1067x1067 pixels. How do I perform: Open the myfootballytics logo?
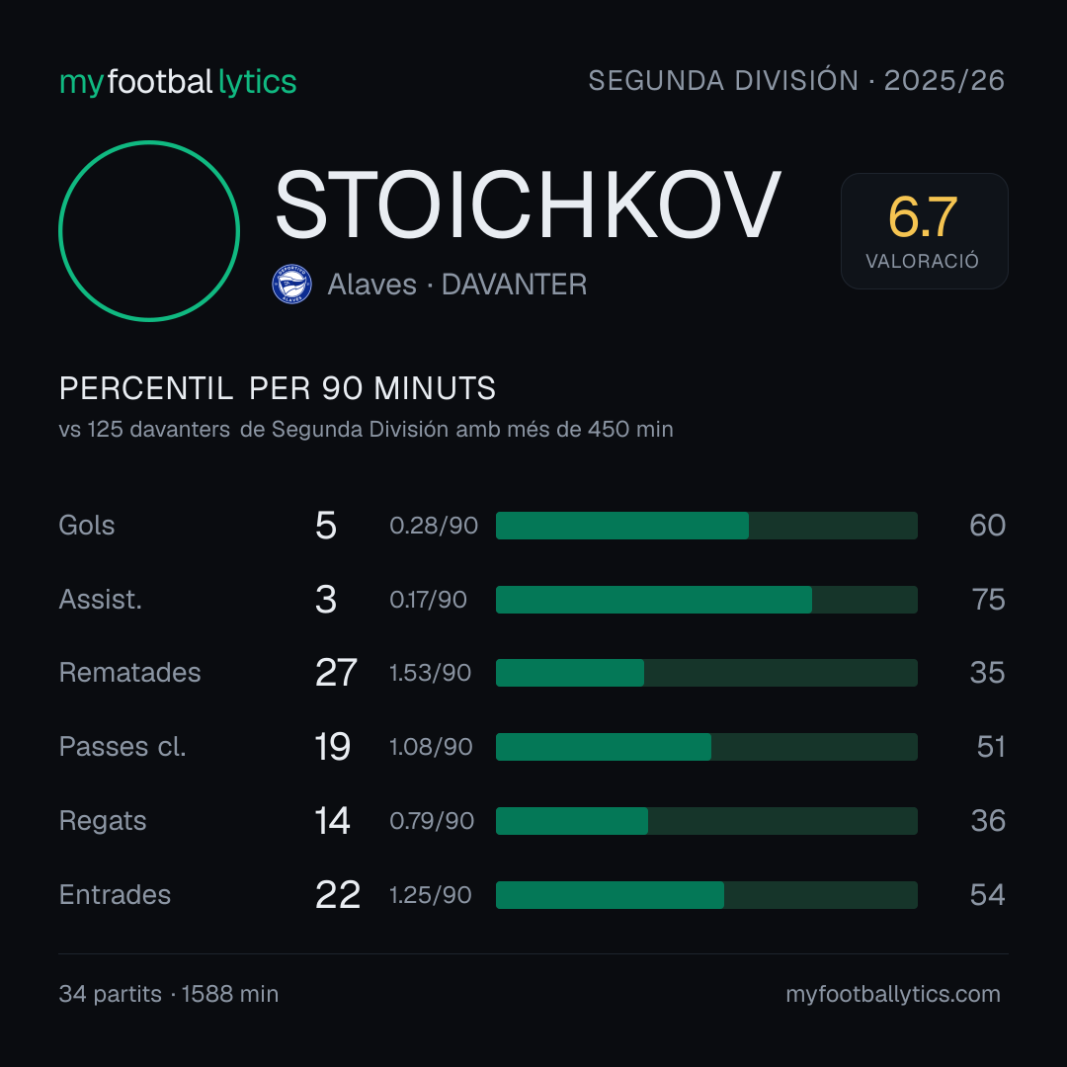[178, 82]
